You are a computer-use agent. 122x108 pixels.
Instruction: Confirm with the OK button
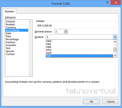click(x=91, y=101)
